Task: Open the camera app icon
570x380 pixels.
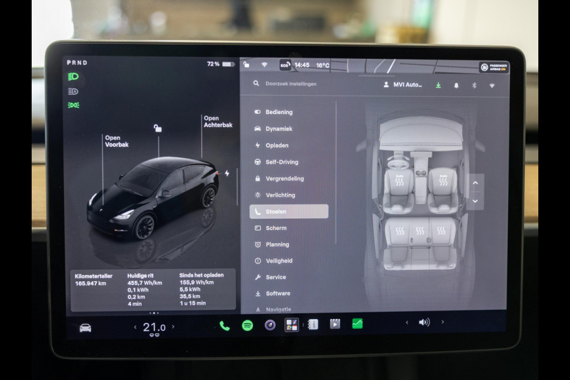Action: click(270, 325)
